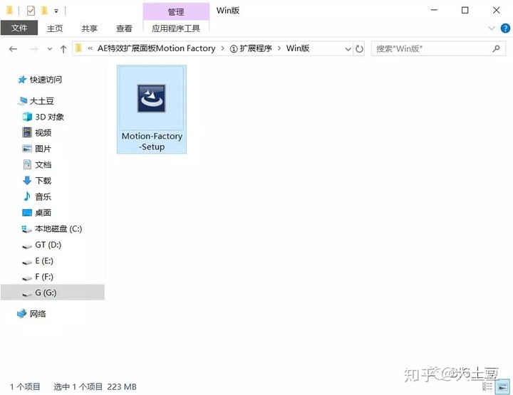Screen dimensions: 513x395
Task: Switch to the 共享 ribbon tab
Action: tap(89, 28)
